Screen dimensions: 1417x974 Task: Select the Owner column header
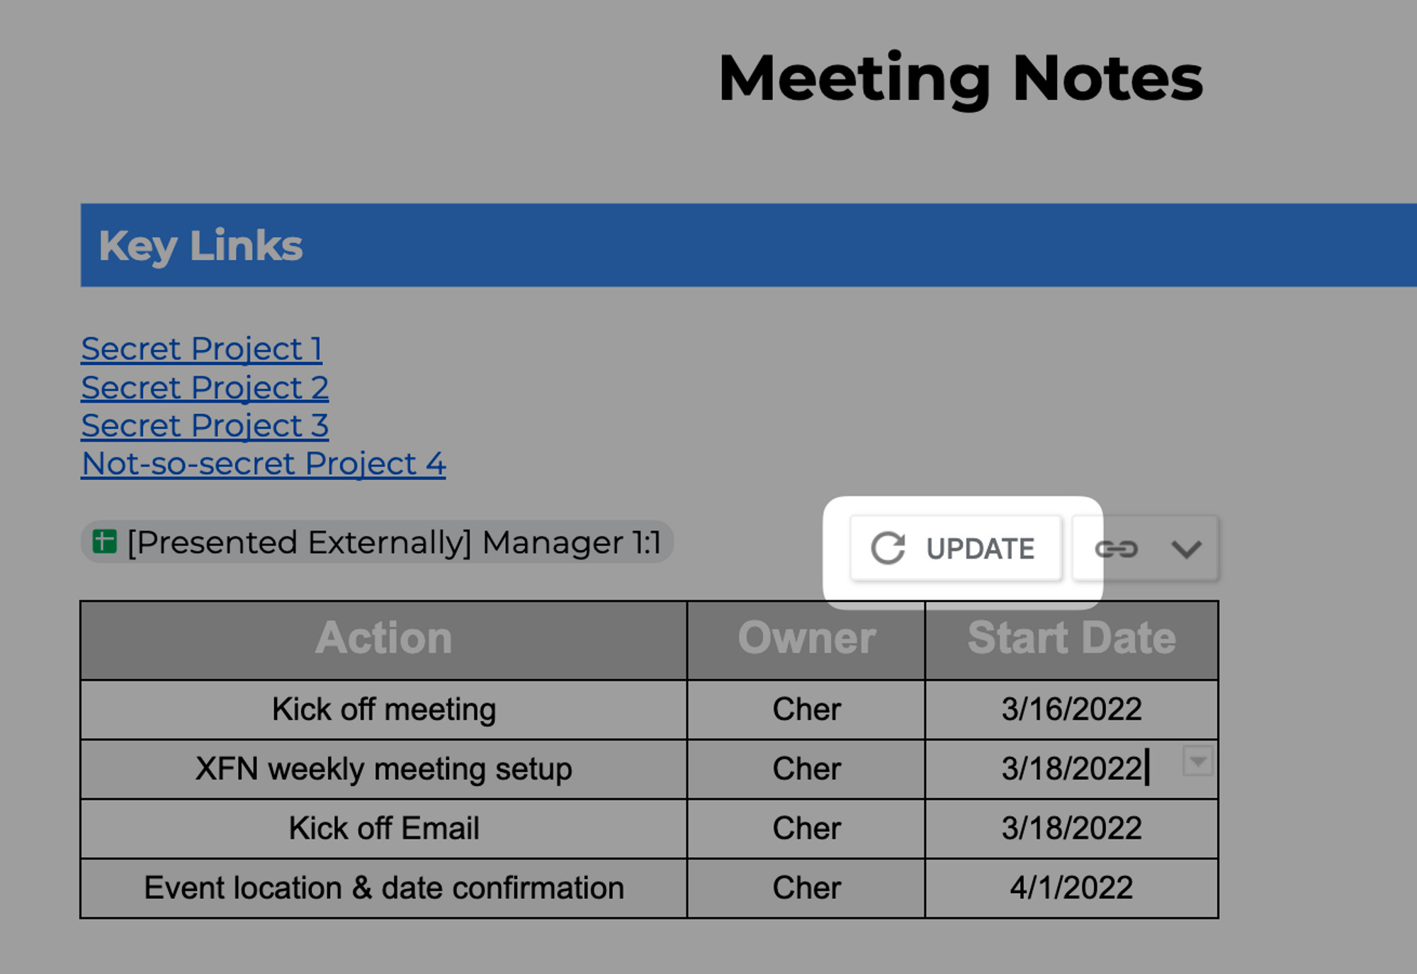(x=806, y=640)
